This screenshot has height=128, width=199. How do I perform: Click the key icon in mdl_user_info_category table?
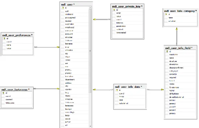166,14
